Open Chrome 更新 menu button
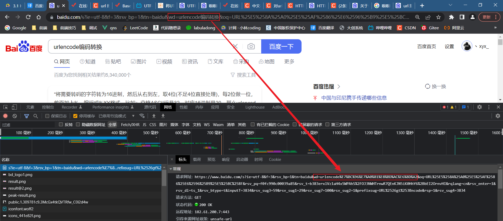Viewport: 503px width, 221px height. point(489,17)
